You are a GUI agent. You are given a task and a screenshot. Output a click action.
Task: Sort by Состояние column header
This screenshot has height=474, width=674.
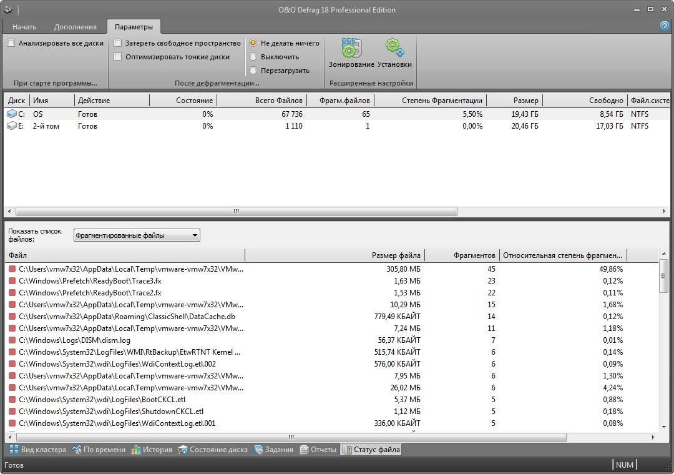click(183, 100)
